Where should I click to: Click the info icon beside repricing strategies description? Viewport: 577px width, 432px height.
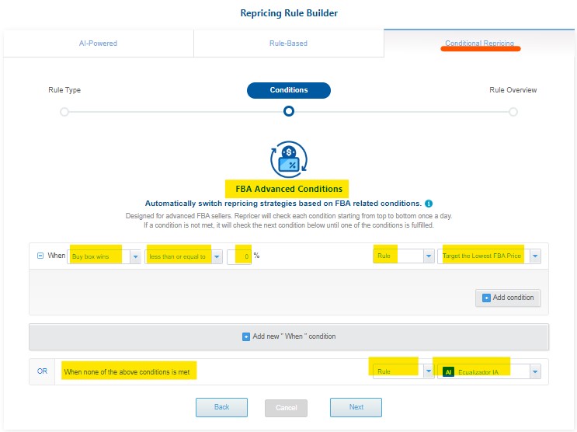coord(429,204)
